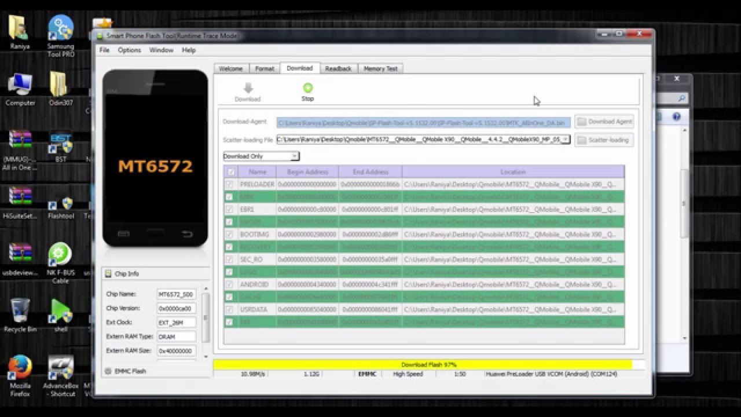Select the Mozilla Firefox desktop icon
Screen dimensions: 741x417
click(x=20, y=376)
